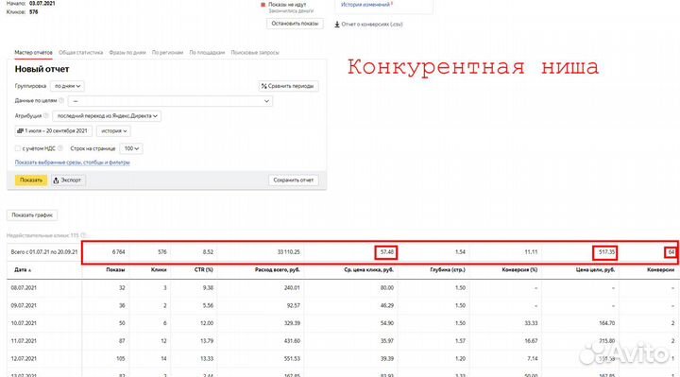
Task: Click Показать график button
Action: pos(32,214)
